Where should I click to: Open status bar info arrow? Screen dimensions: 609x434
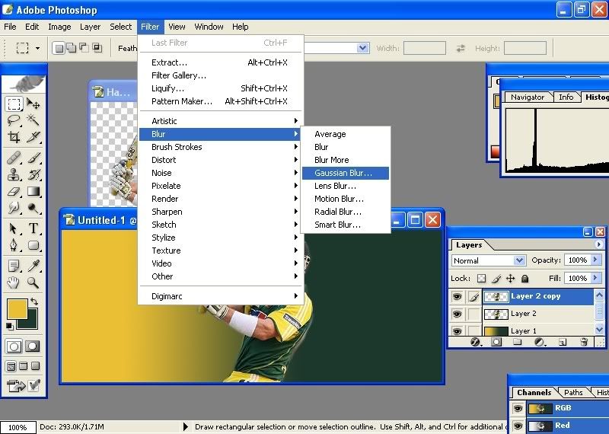[186, 426]
